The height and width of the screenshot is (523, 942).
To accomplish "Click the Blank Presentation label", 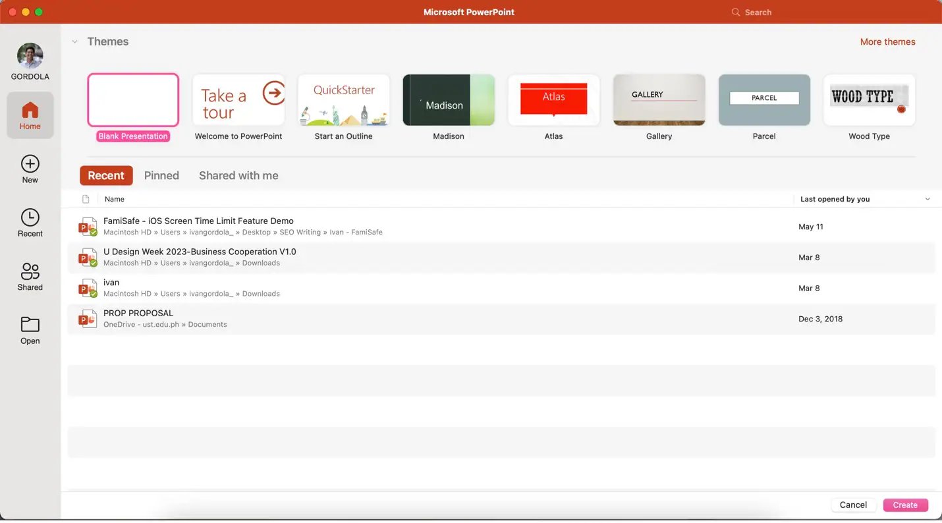I will (133, 136).
